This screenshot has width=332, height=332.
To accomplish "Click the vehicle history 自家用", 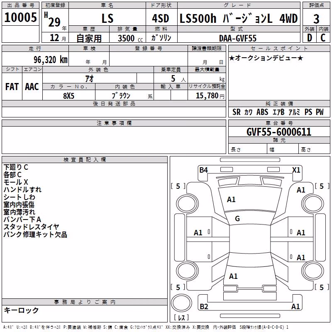I will coord(89,38).
